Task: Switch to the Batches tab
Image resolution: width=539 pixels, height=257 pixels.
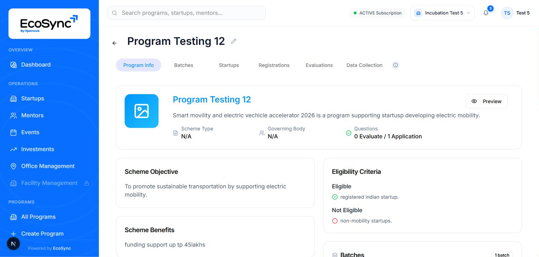Action: coord(184,65)
